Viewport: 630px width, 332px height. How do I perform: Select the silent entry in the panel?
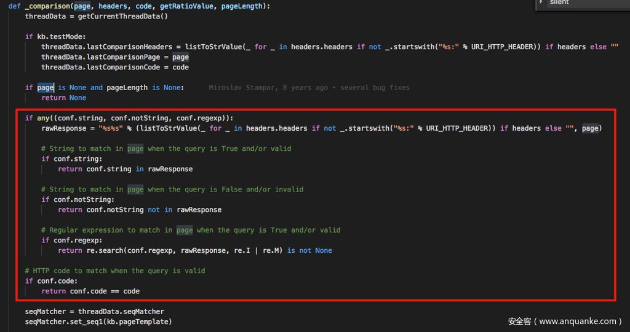(559, 2)
